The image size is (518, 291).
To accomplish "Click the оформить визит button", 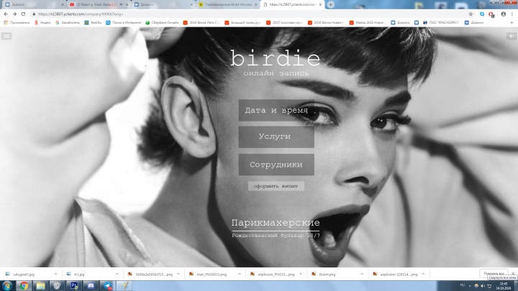I will (276, 186).
